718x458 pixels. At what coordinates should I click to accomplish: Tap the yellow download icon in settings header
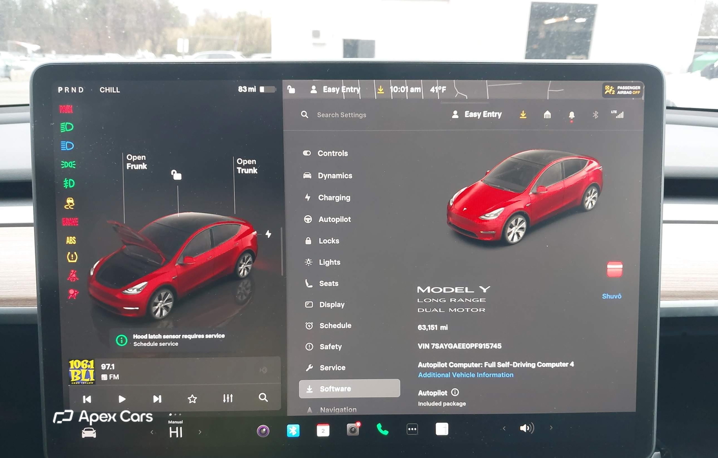click(523, 114)
